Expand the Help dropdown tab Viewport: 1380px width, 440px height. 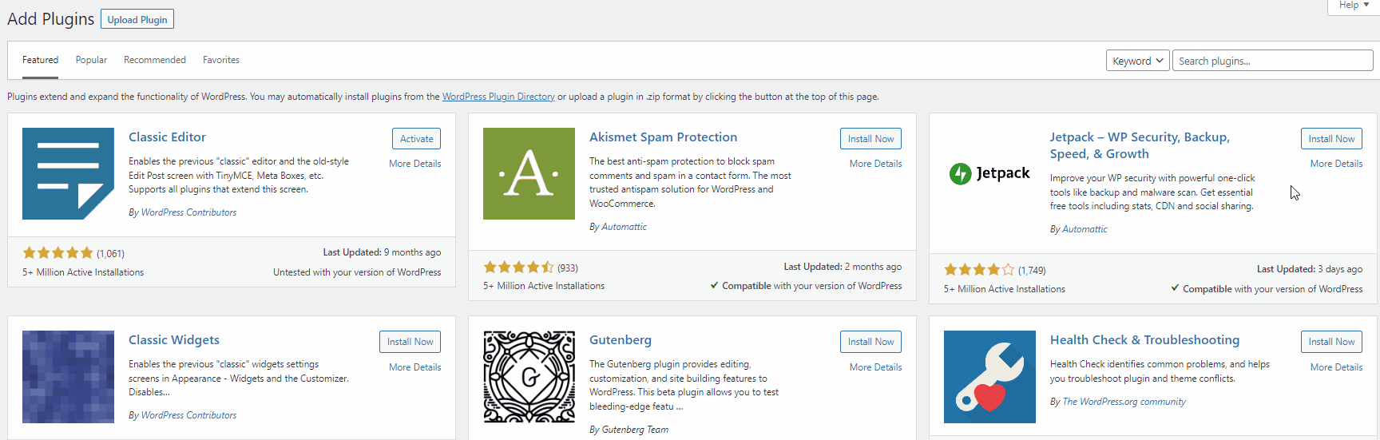(x=1354, y=6)
